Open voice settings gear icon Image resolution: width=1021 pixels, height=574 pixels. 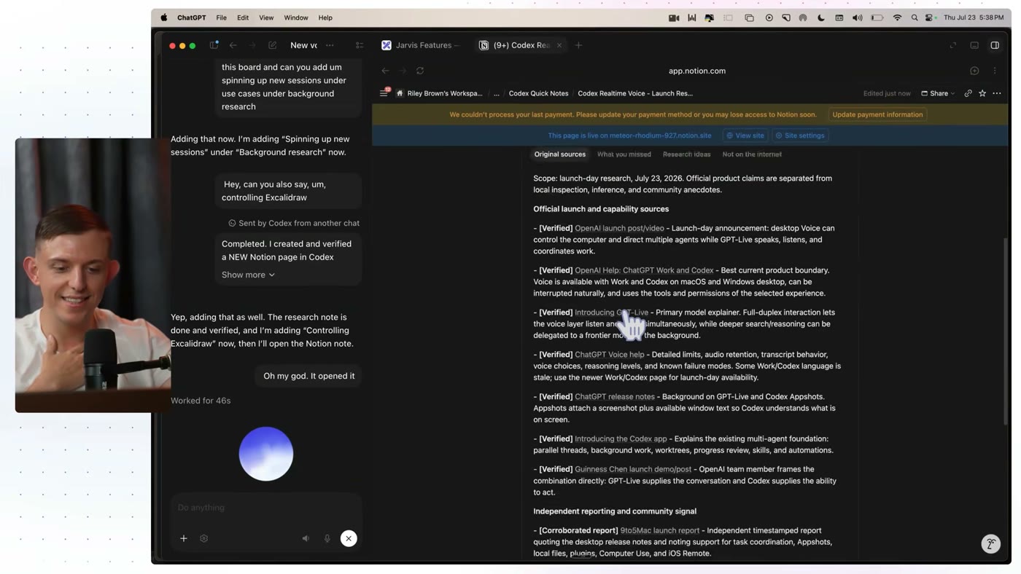[204, 538]
